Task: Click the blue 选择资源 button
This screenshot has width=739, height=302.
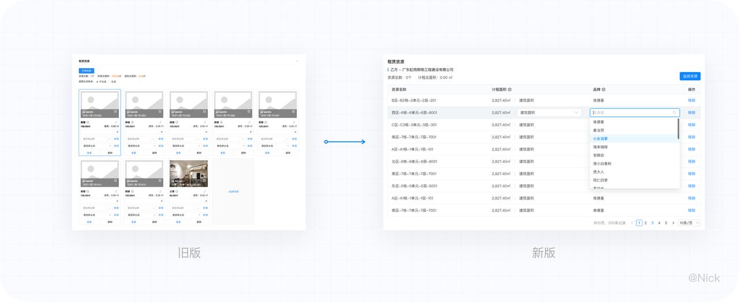Action: 689,76
